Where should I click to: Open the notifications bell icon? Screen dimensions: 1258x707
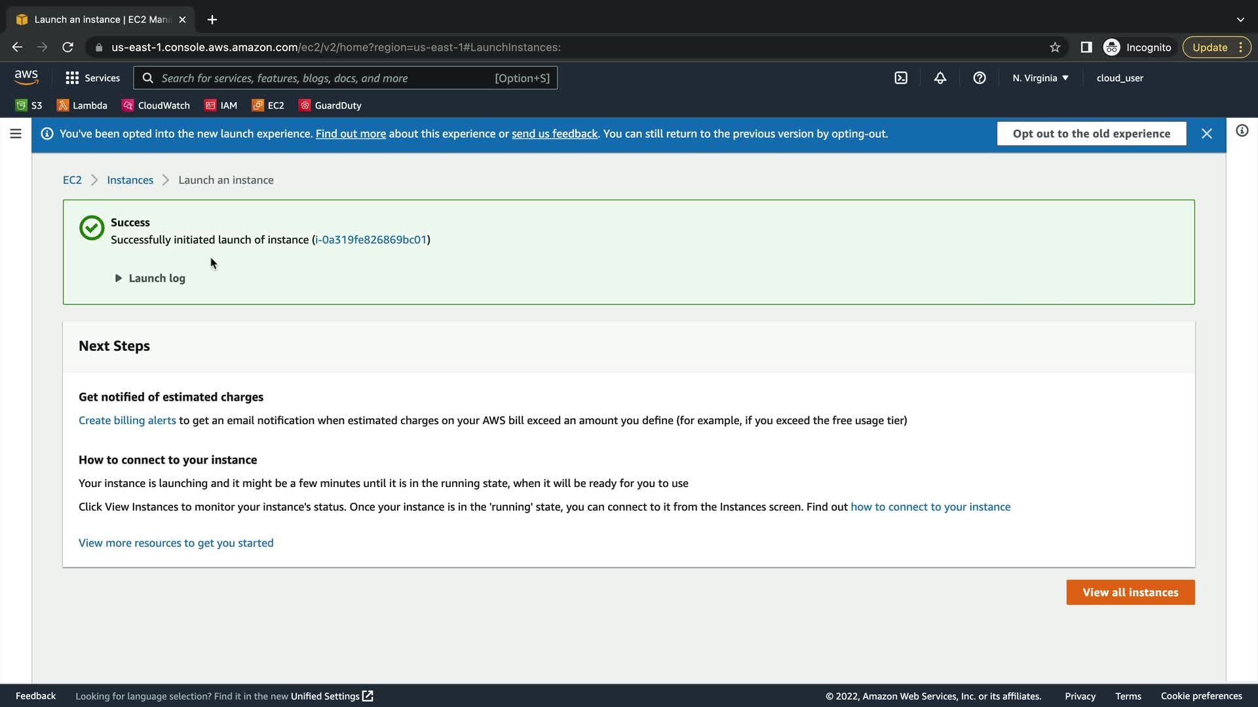(x=940, y=78)
